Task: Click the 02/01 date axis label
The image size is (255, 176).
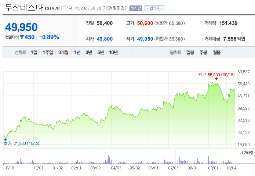Action: click(76, 168)
